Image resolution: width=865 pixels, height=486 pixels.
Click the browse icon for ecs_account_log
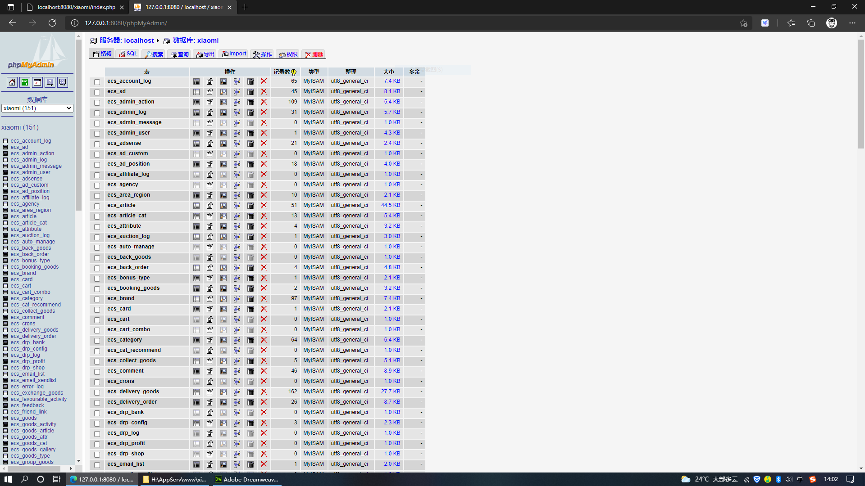pyautogui.click(x=196, y=81)
